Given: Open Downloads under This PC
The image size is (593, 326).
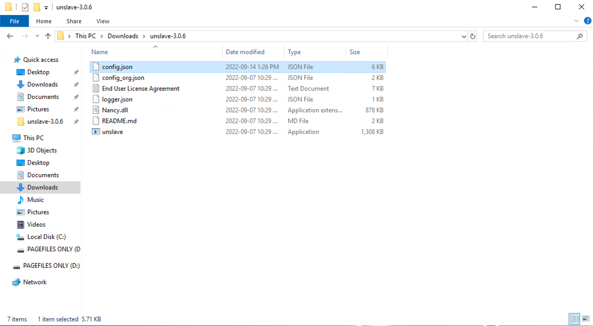Looking at the screenshot, I should click(x=42, y=187).
